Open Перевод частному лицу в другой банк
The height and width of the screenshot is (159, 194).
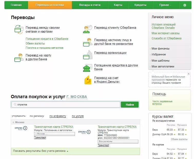[x=113, y=42]
